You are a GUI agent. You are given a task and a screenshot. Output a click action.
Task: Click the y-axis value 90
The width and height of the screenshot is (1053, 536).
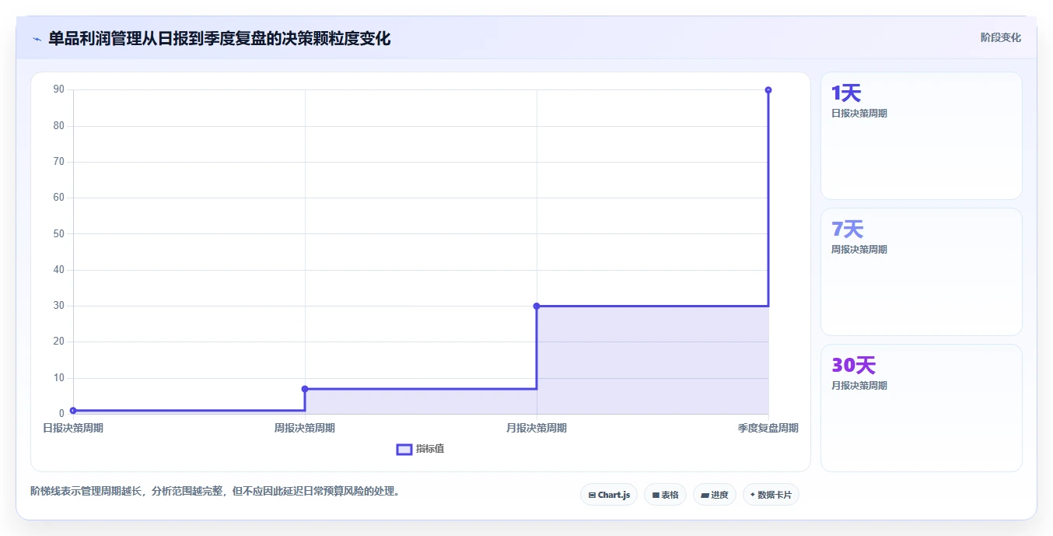[x=58, y=89]
